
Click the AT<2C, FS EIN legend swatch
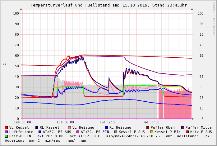pyautogui.click(x=78, y=132)
